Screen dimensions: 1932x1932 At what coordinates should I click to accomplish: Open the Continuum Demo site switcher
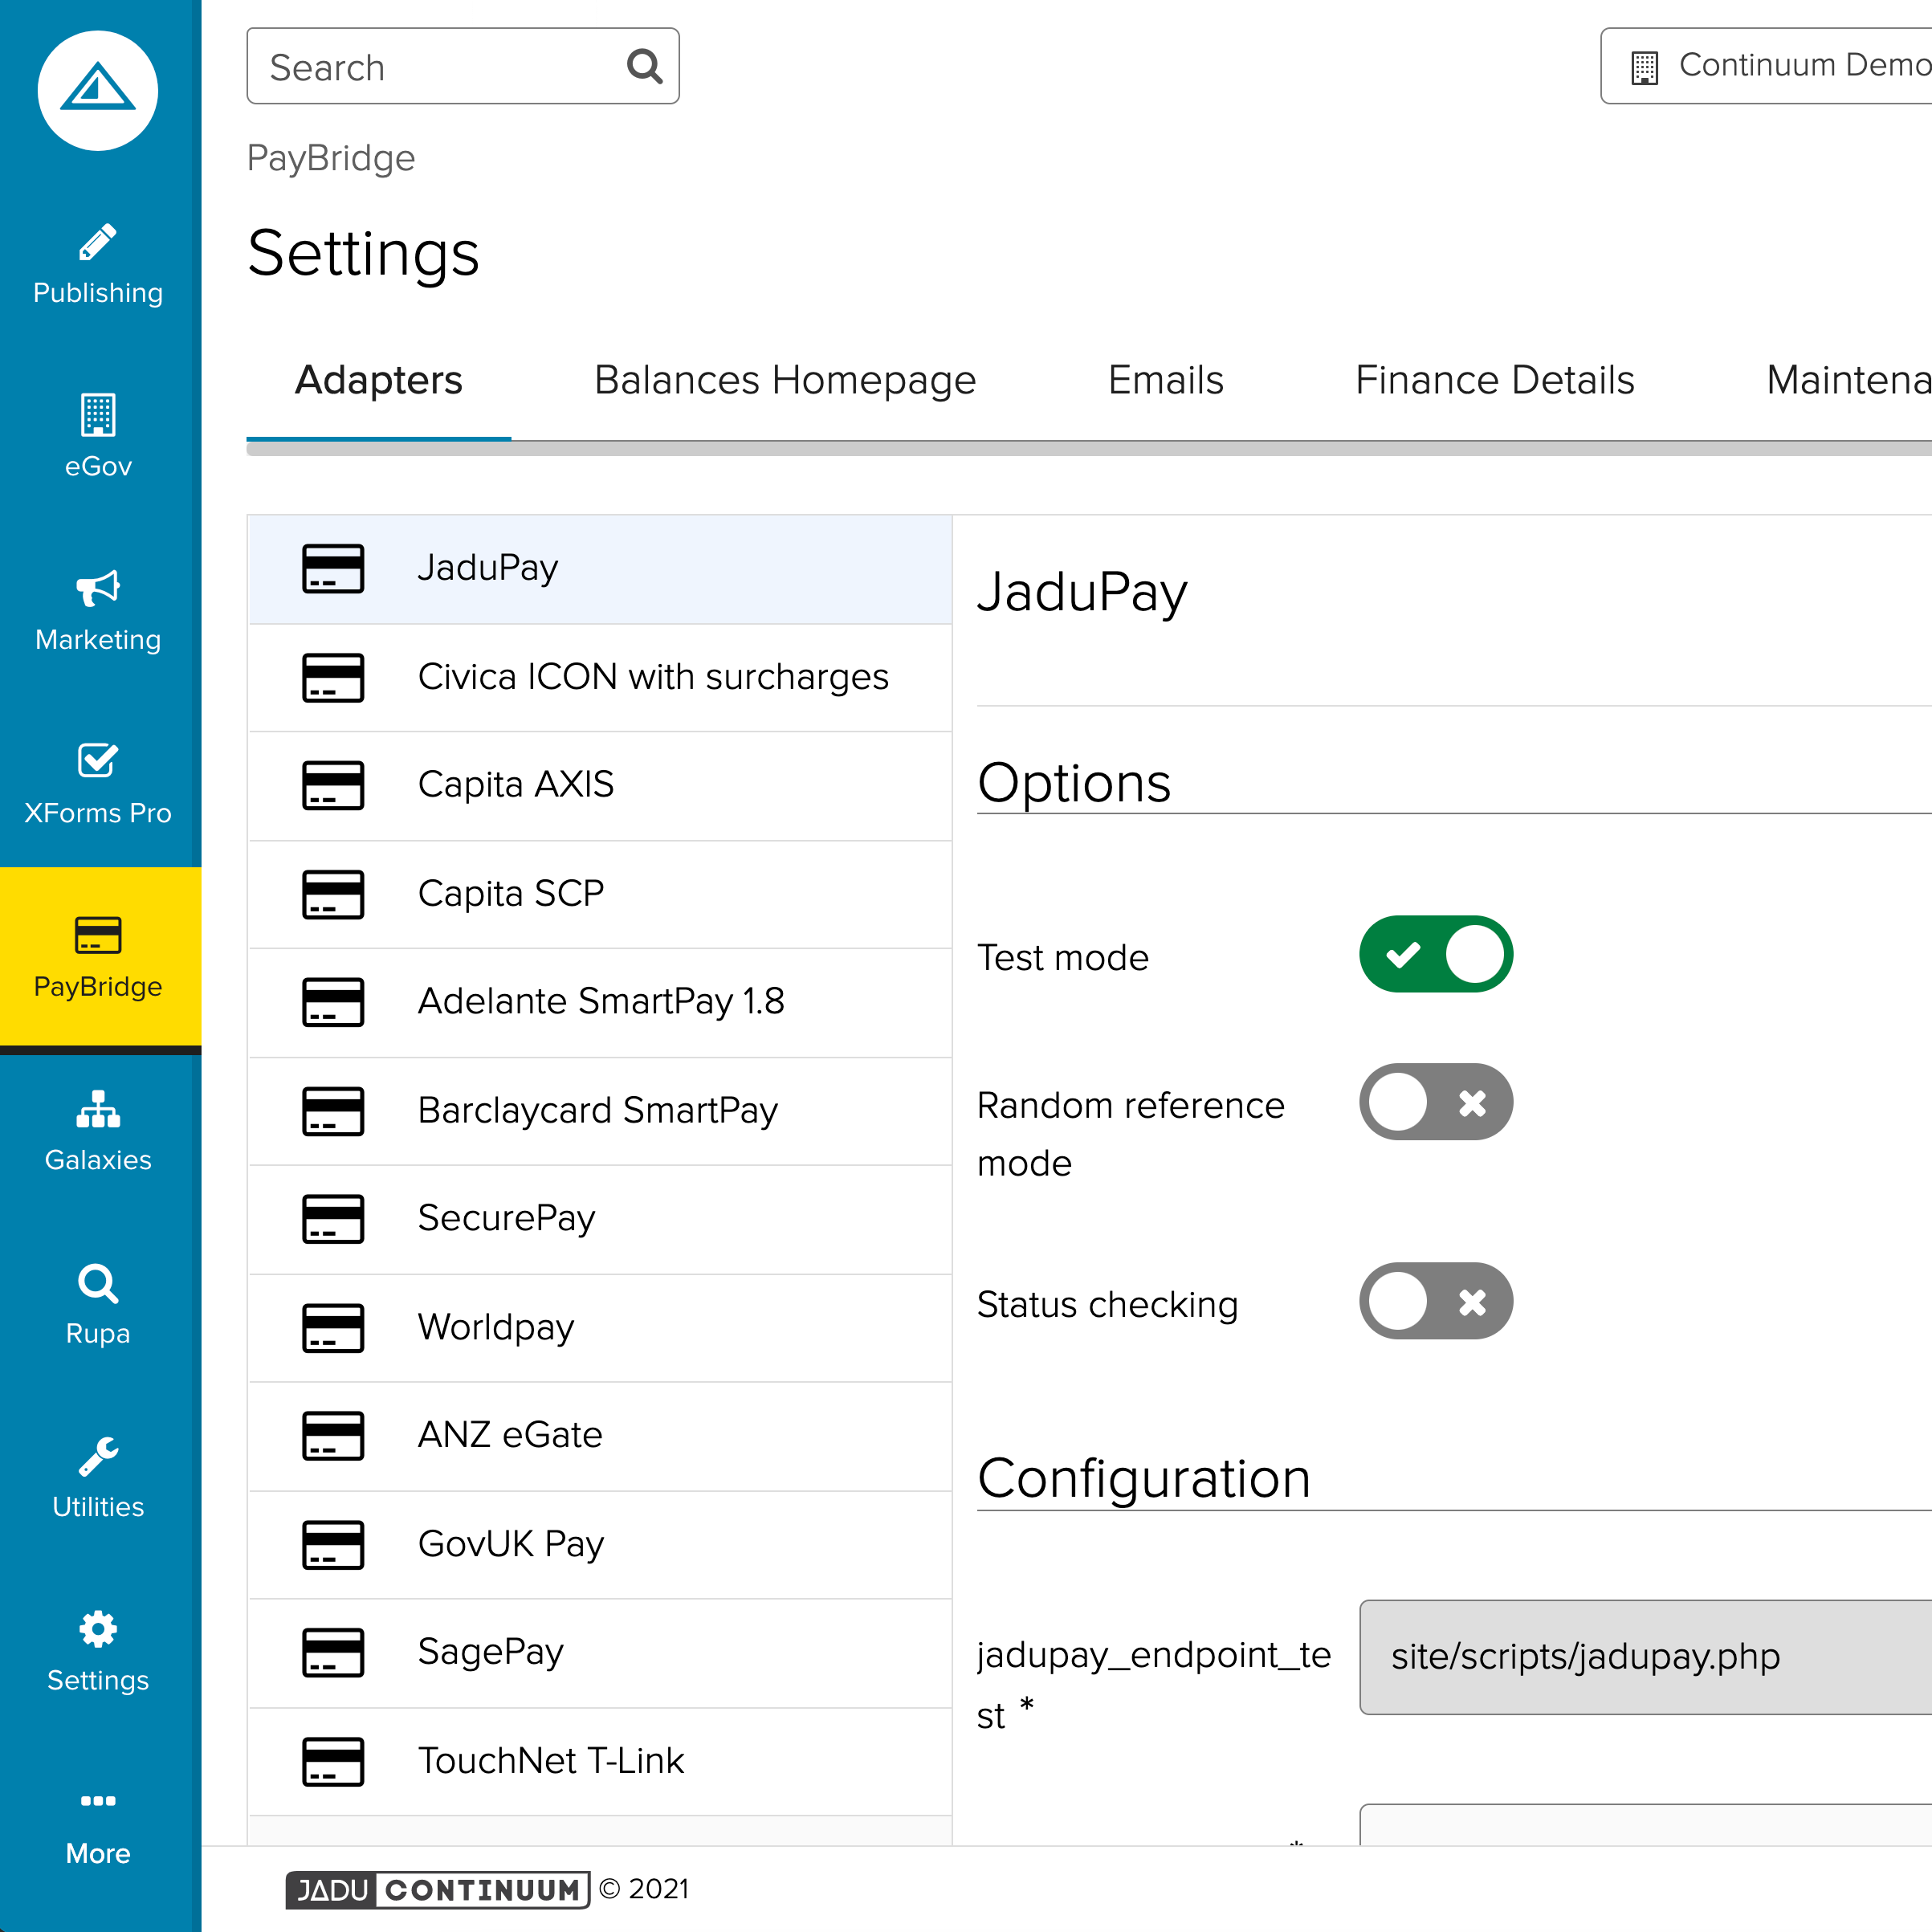(x=1766, y=65)
